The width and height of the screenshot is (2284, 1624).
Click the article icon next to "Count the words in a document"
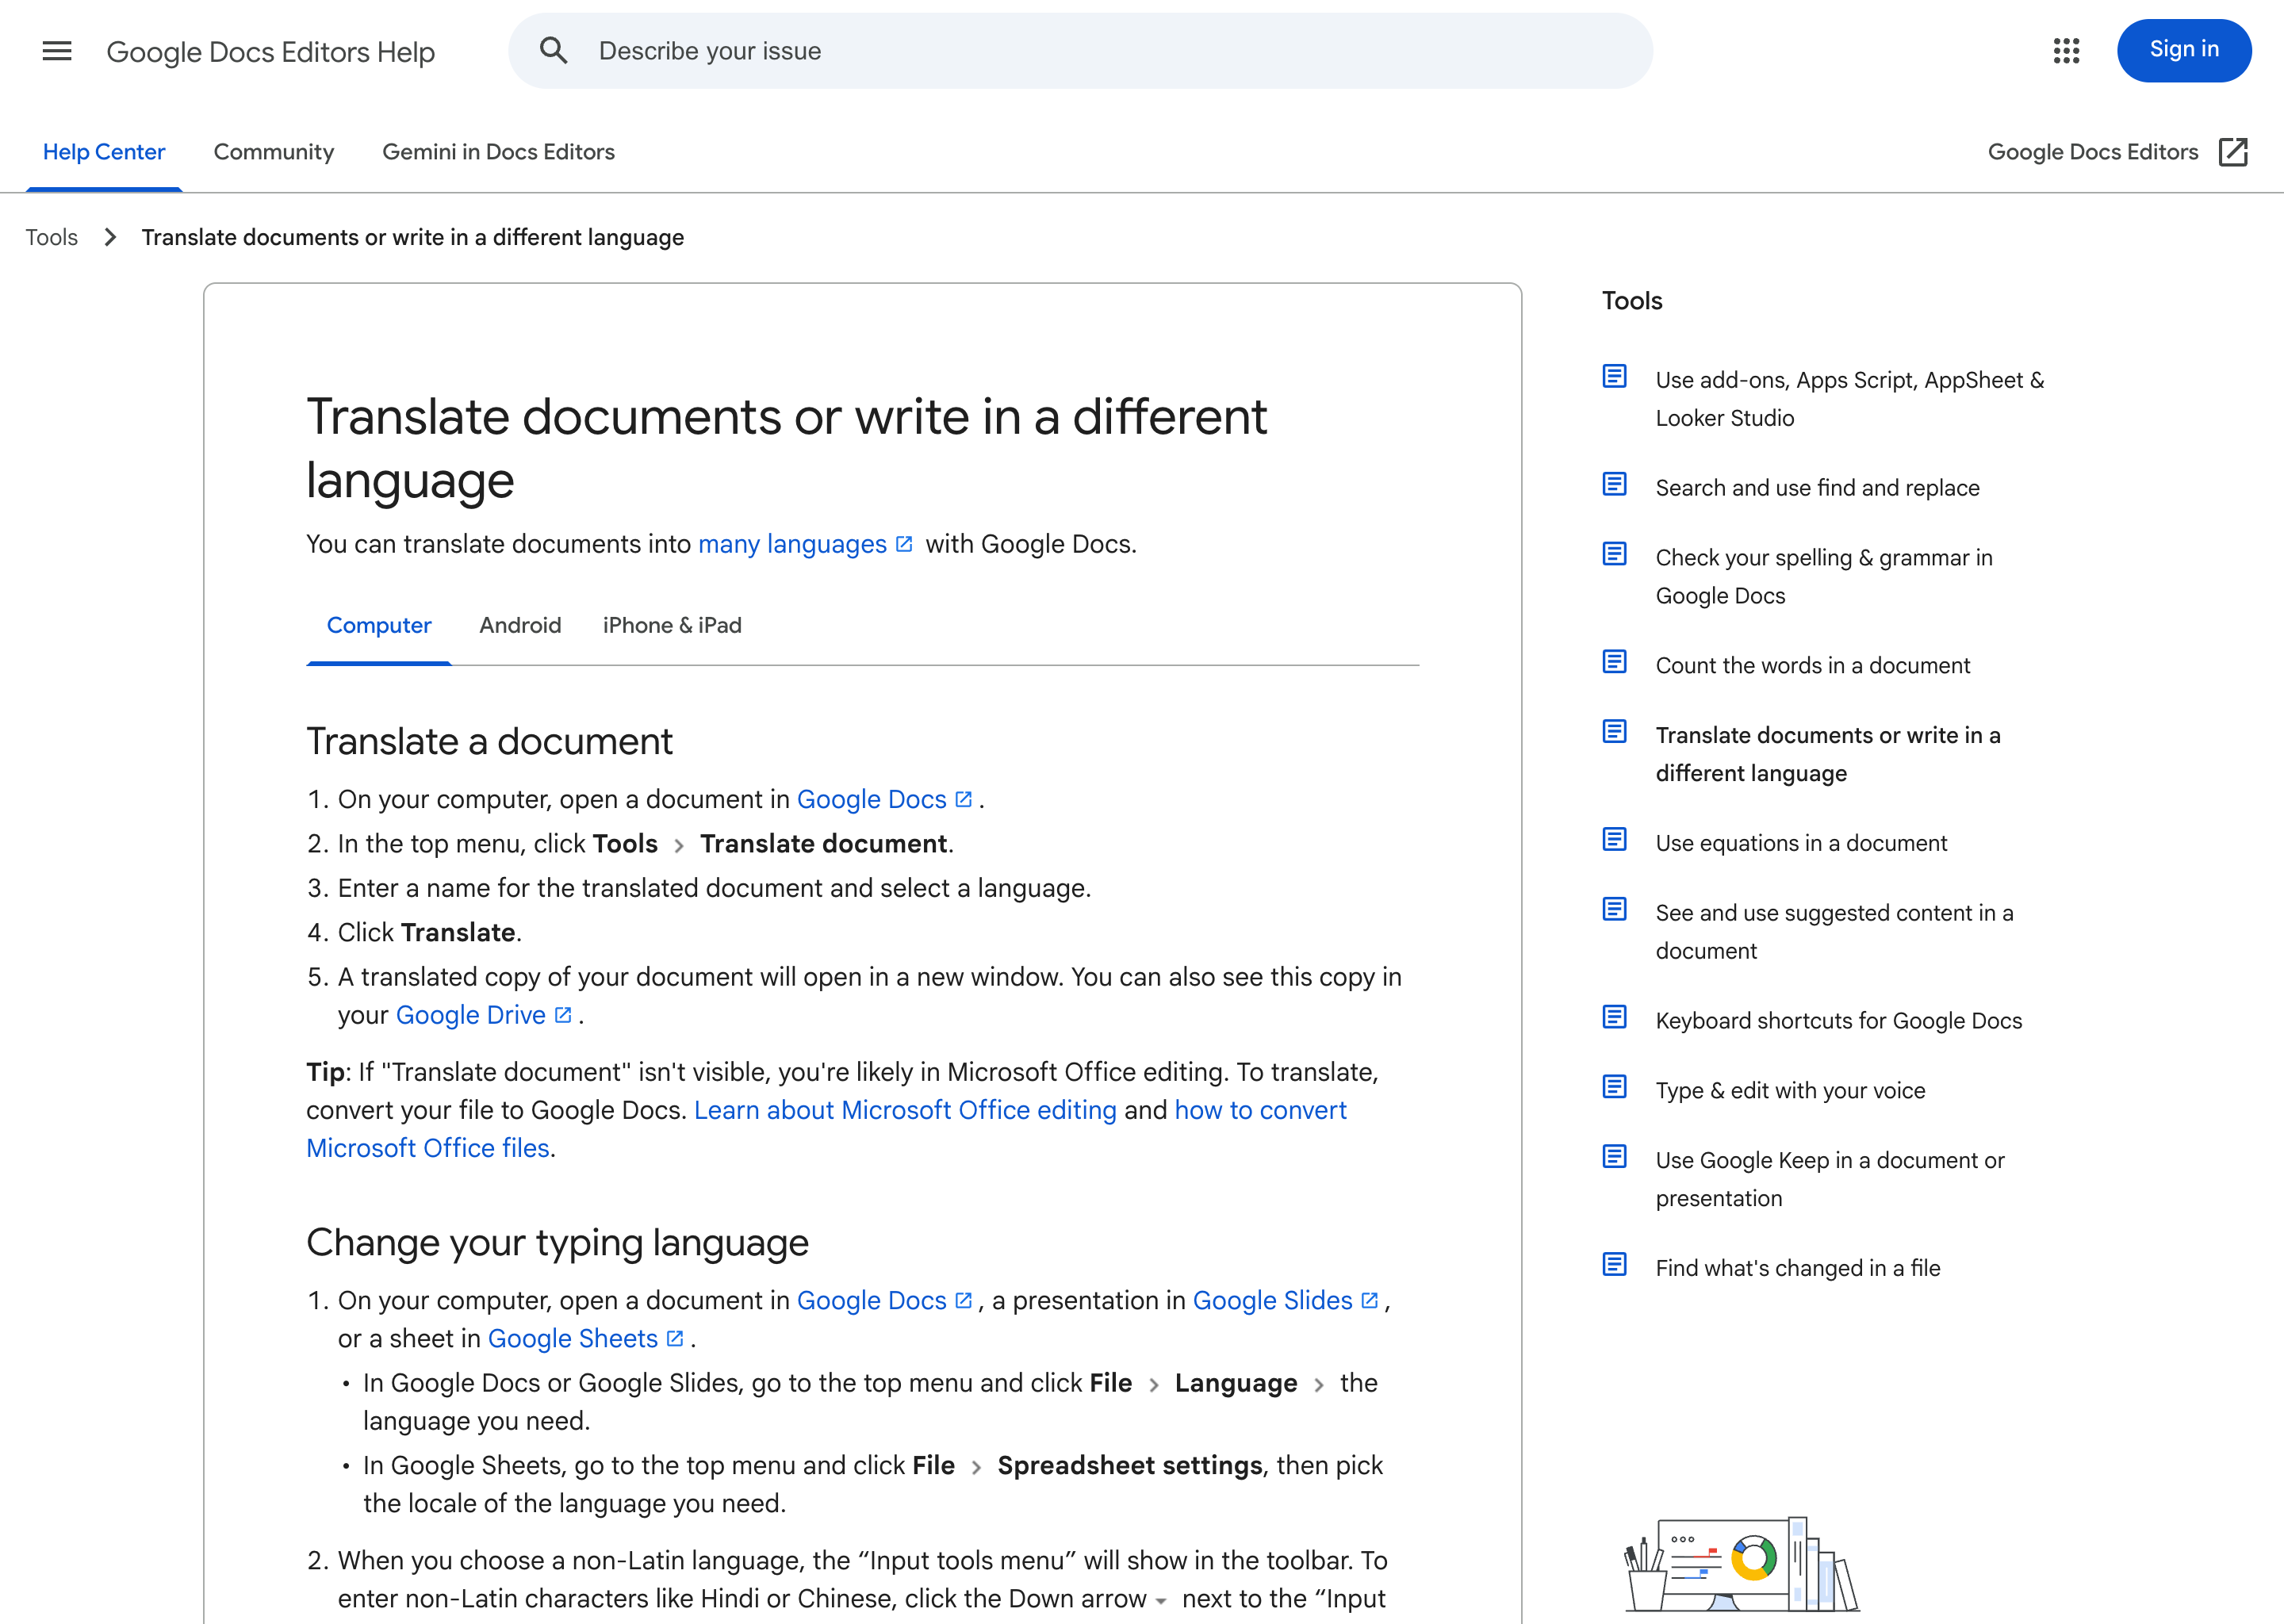1614,661
